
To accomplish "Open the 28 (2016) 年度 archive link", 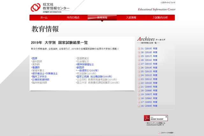I will point(149,60).
